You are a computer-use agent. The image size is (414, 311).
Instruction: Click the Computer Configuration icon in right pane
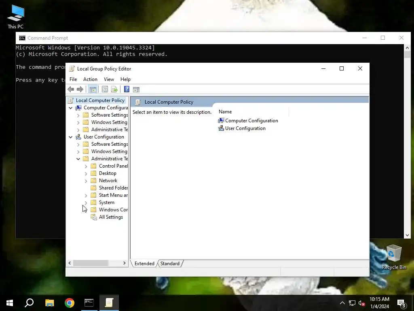[x=221, y=121]
